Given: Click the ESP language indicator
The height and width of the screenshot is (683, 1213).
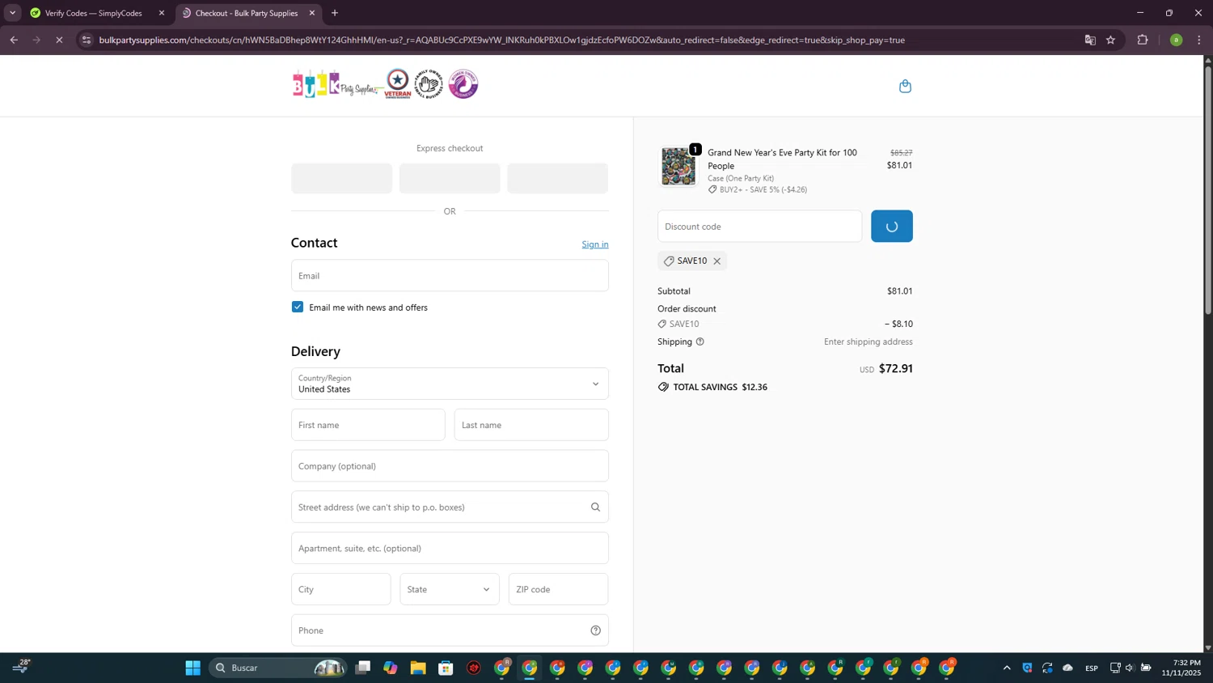Looking at the screenshot, I should [x=1092, y=668].
